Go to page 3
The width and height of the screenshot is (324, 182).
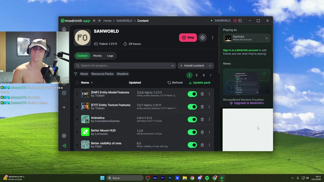click(204, 75)
